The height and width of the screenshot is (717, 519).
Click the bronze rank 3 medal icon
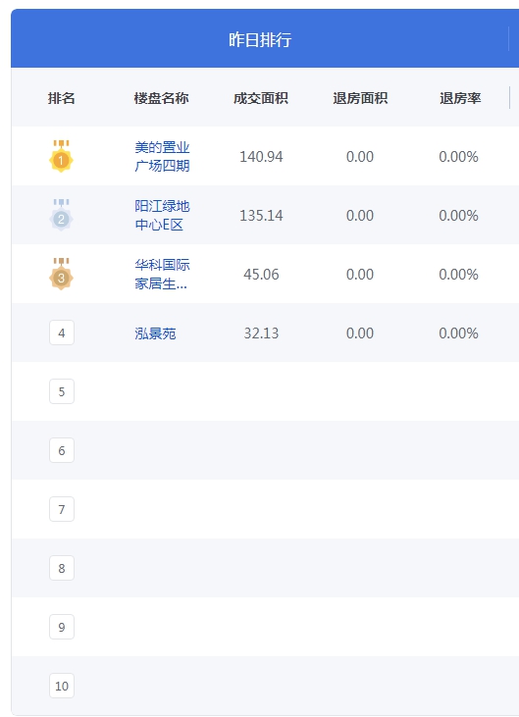[61, 274]
